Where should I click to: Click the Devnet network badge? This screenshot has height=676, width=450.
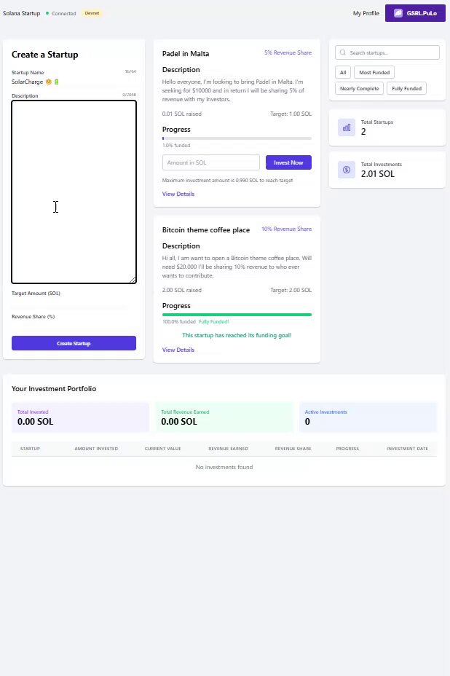(x=92, y=13)
